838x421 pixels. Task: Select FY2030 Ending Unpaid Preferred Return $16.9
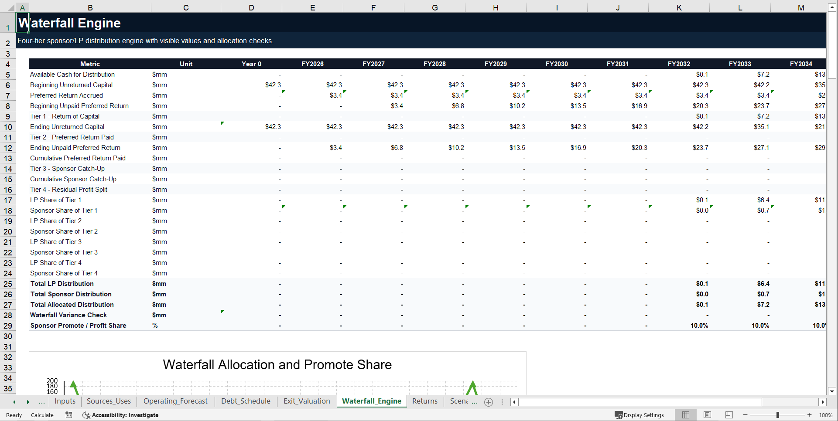coord(557,148)
